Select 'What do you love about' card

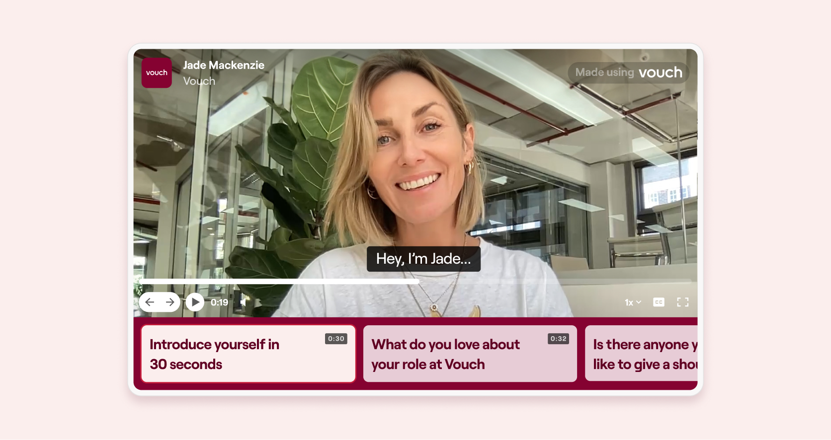click(x=470, y=354)
